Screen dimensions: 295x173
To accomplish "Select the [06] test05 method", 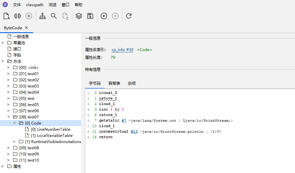I will point(29,105).
